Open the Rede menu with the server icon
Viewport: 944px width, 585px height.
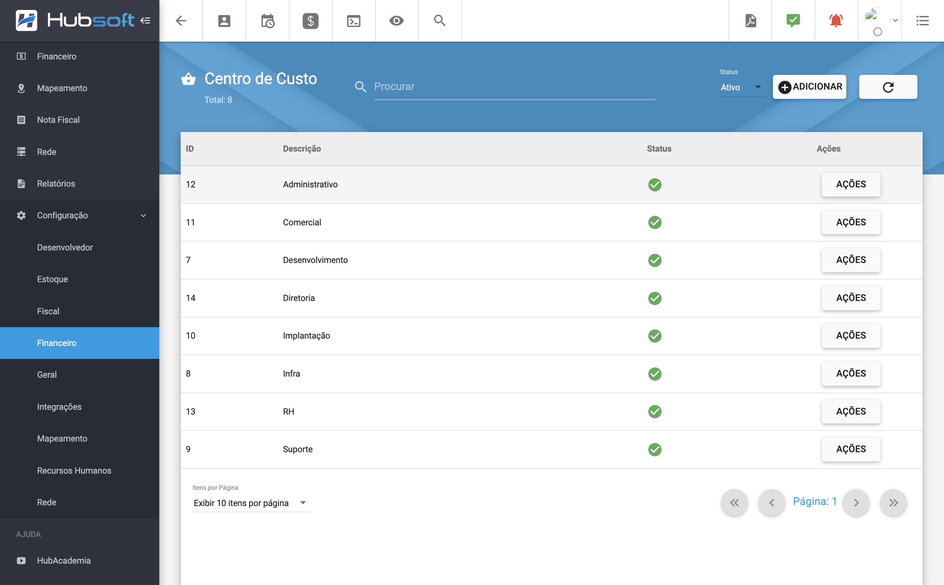pos(80,152)
